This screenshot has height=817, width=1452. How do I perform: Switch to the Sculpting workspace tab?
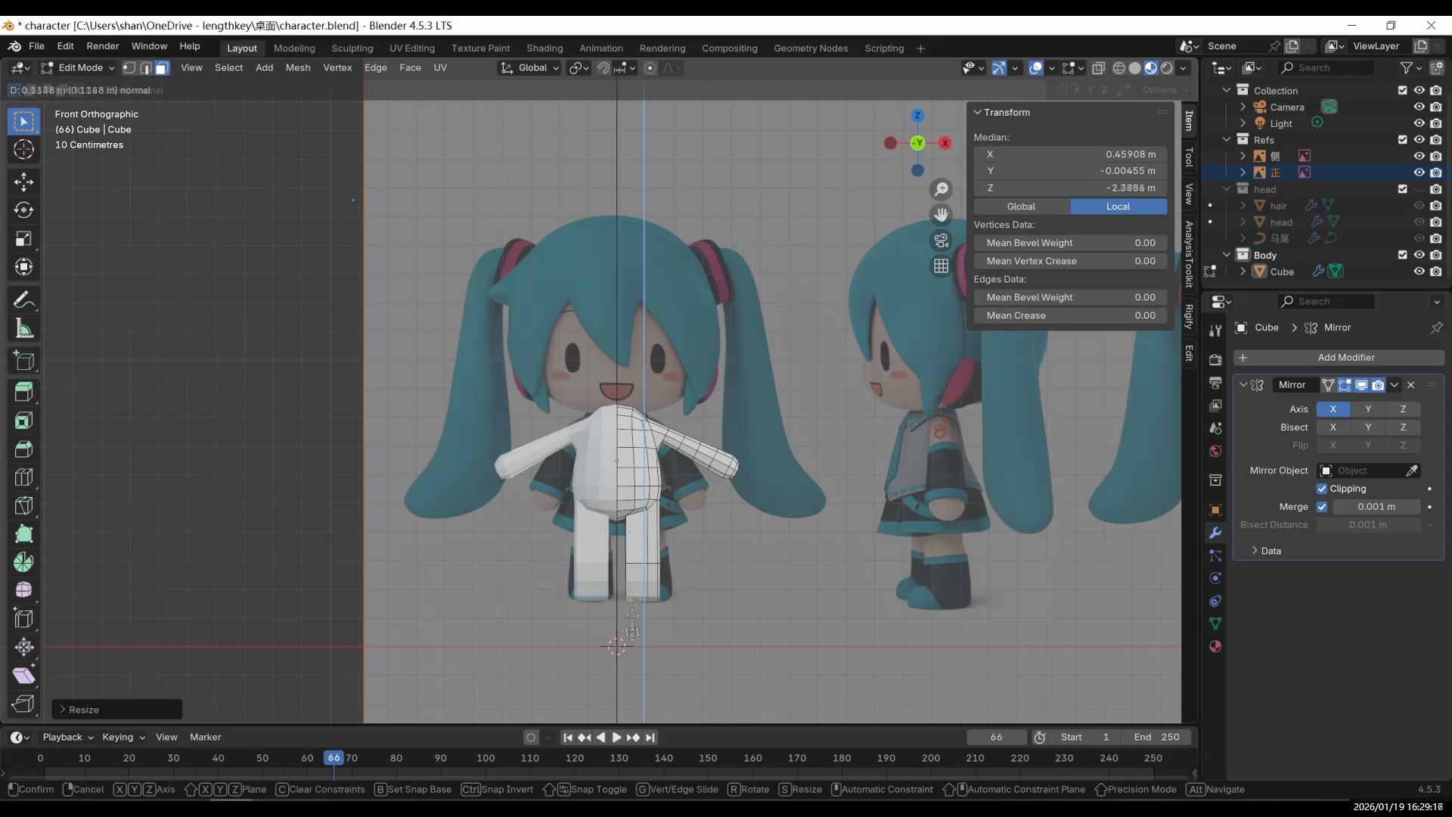(x=352, y=48)
